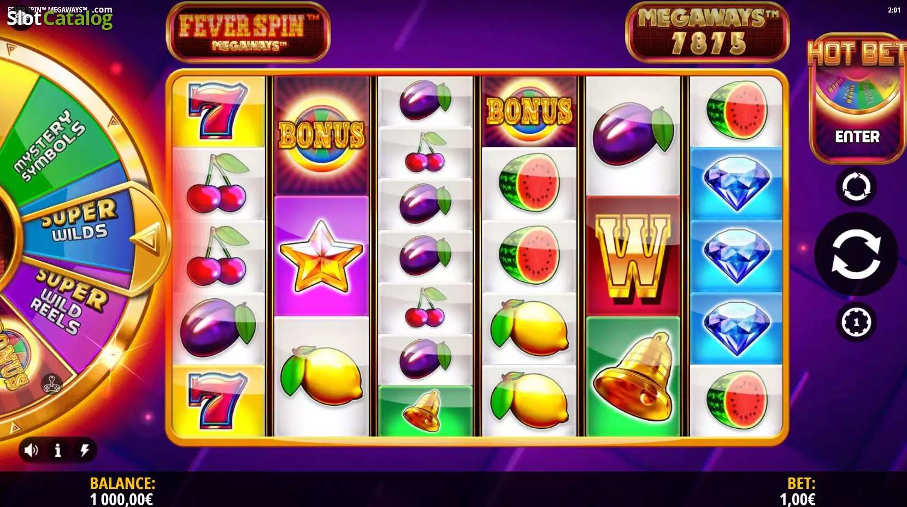
Task: Toggle the lightning turbo spin icon
Action: 85,450
